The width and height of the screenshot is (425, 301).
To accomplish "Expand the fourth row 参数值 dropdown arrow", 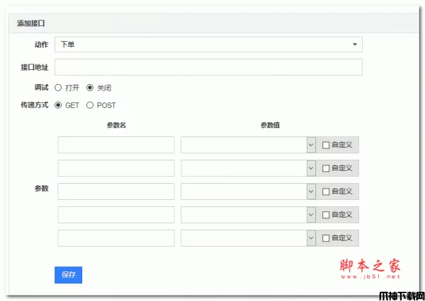I will 311,215.
